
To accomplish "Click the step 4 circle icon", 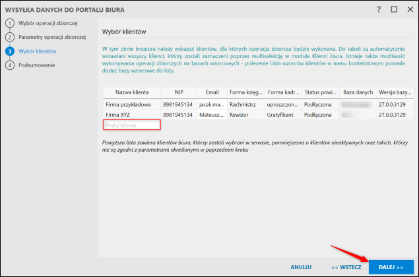I will click(x=10, y=65).
